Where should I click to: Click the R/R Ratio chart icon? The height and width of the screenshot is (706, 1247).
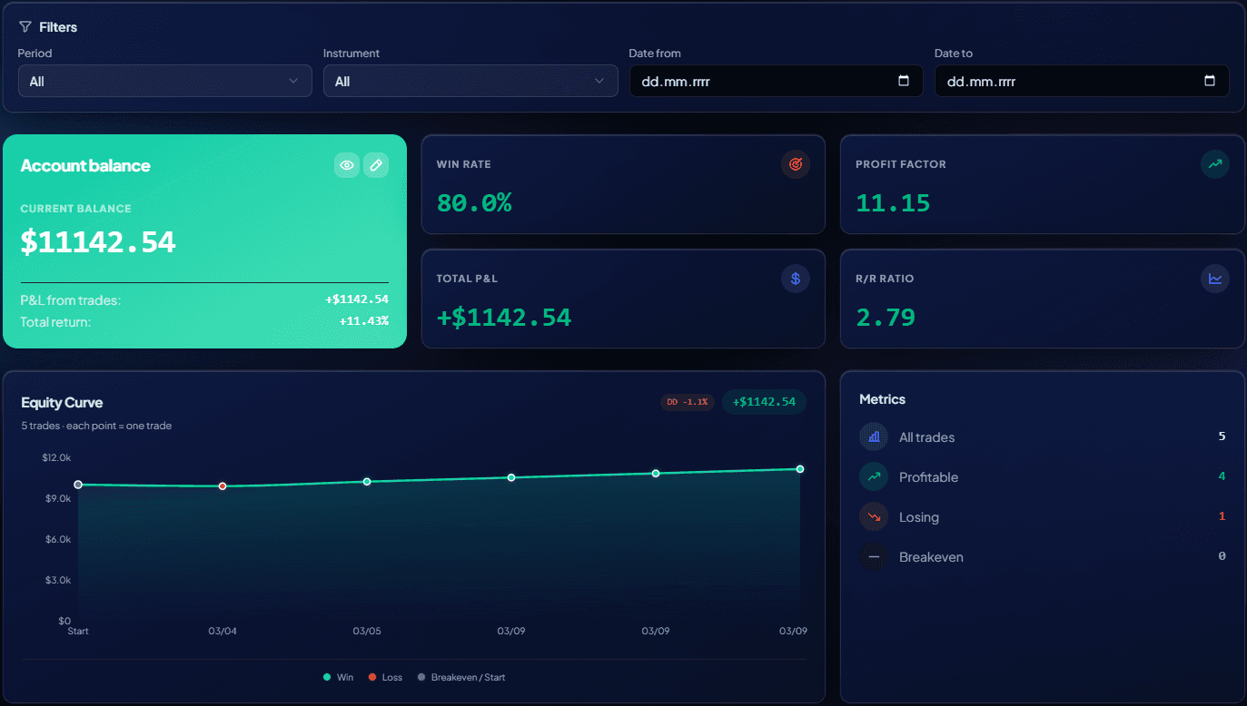[1215, 279]
